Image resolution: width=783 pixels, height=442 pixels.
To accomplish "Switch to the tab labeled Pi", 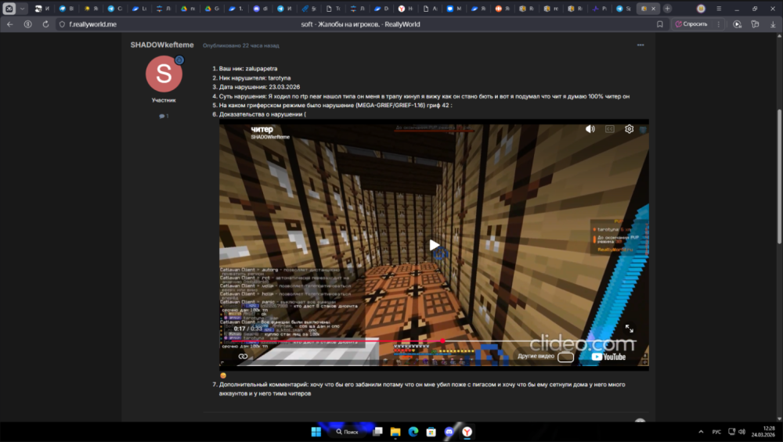I will pyautogui.click(x=599, y=9).
